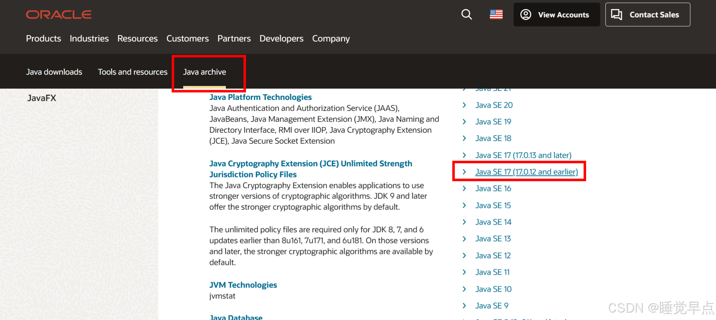Click chevron beside Java SE 16
Image resolution: width=716 pixels, height=320 pixels.
pos(464,188)
